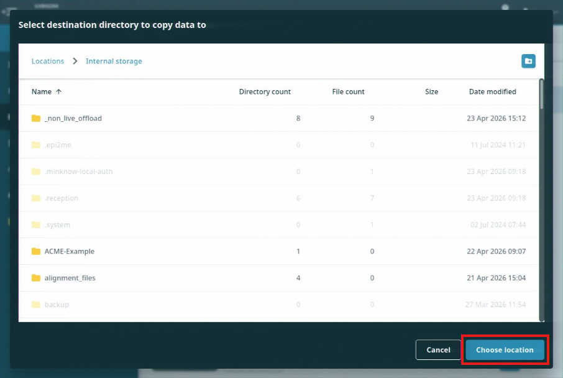Sort by the Date modified column header
The height and width of the screenshot is (378, 563).
[x=492, y=91]
